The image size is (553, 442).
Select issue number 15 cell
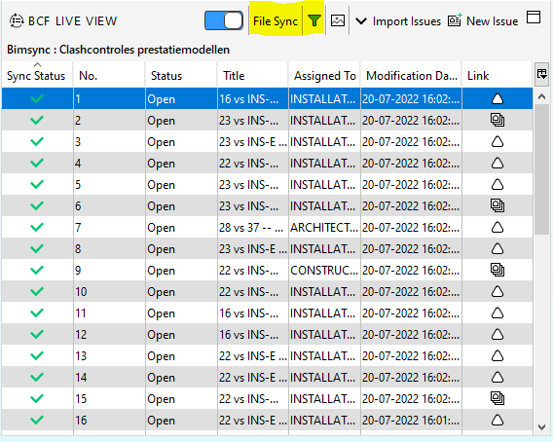[109, 398]
